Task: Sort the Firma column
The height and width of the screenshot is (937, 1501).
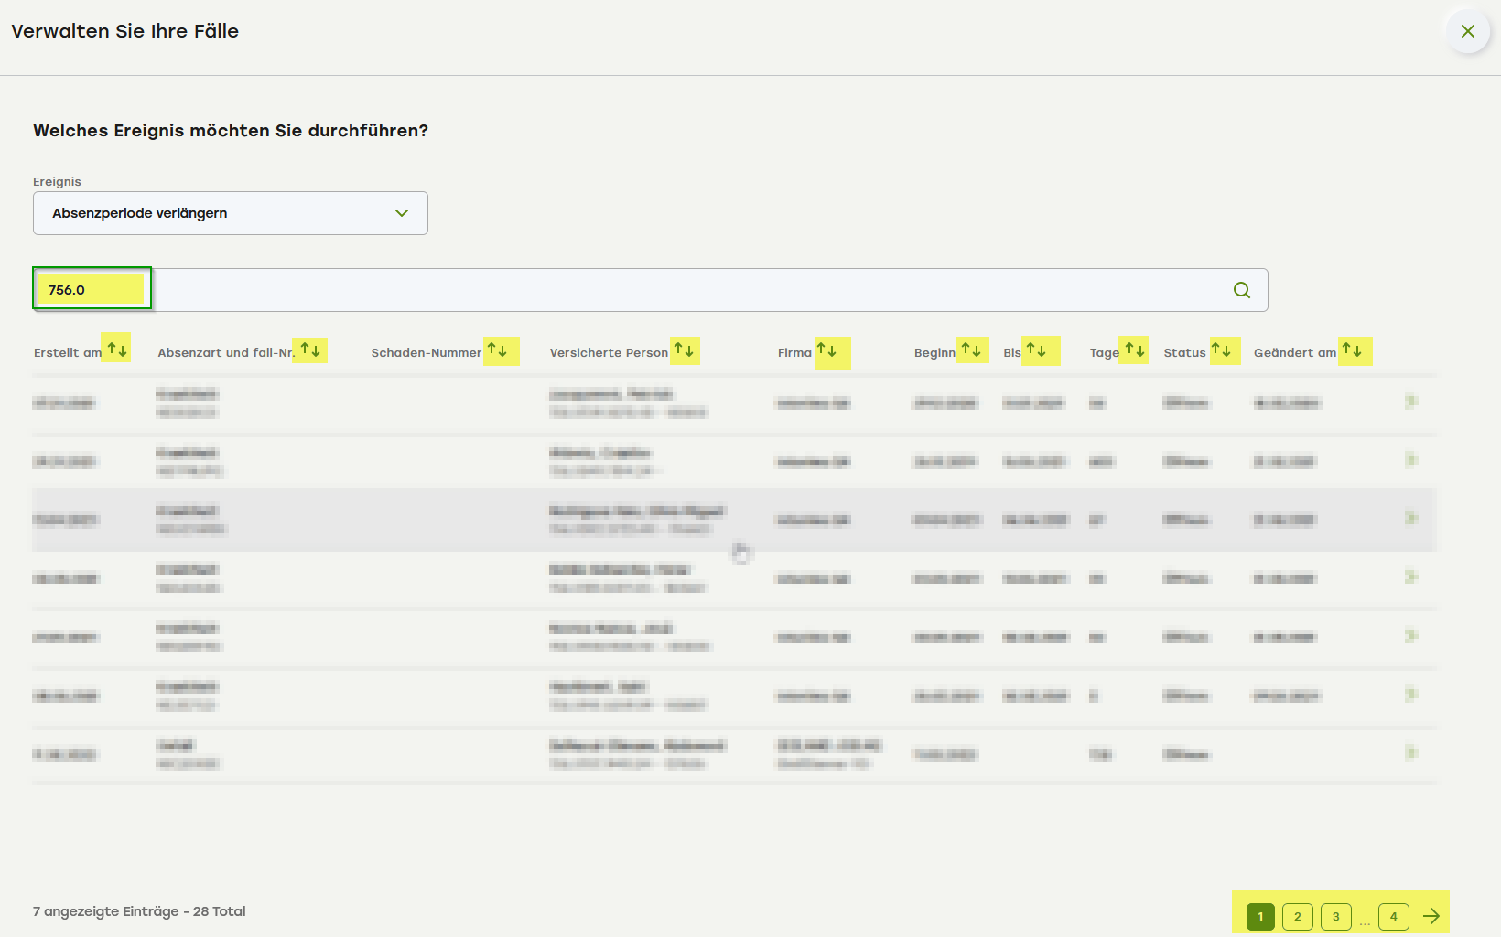Action: (x=826, y=350)
